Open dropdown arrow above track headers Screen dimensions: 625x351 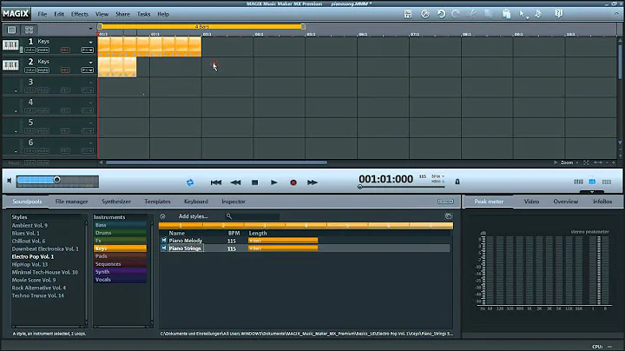coord(90,29)
